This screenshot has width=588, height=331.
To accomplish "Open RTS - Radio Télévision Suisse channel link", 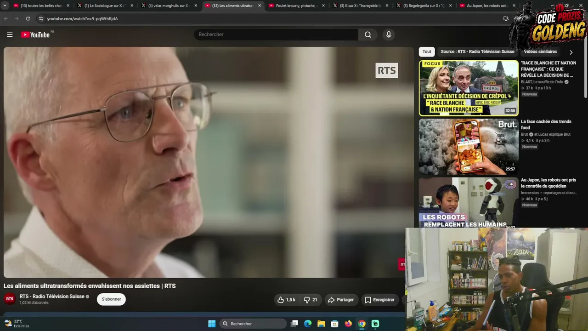I will point(52,297).
